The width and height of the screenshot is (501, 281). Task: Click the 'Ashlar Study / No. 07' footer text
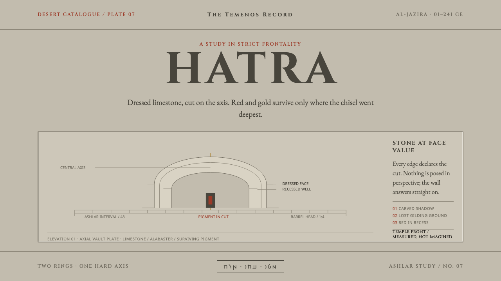click(x=426, y=266)
